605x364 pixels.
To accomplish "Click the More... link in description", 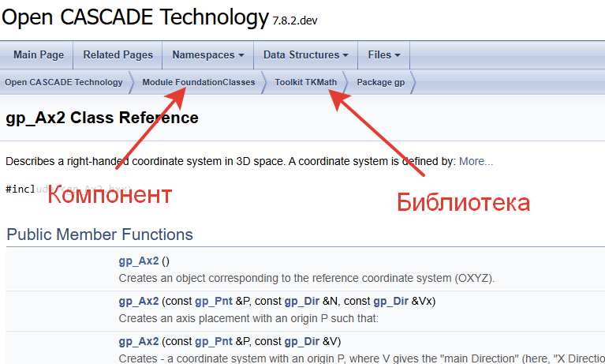I will coord(476,161).
